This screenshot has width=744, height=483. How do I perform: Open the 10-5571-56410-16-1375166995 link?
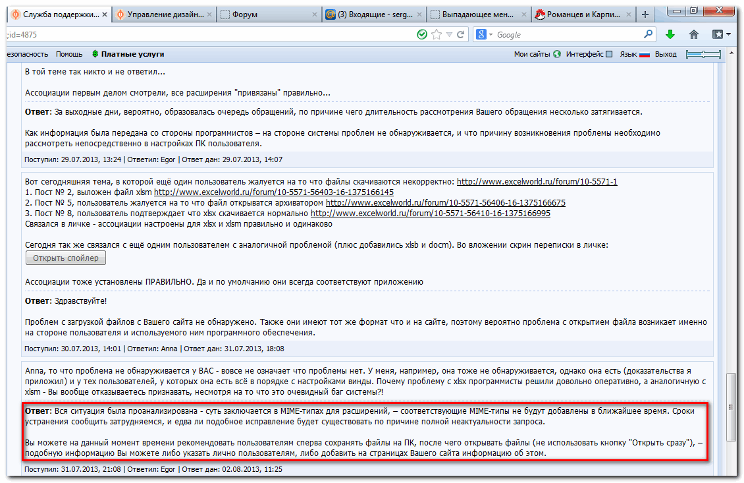point(431,213)
